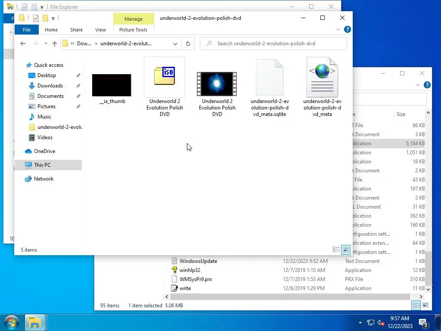Select the Underworld 2 Evolution ISO file
This screenshot has width=441, height=331.
[165, 87]
